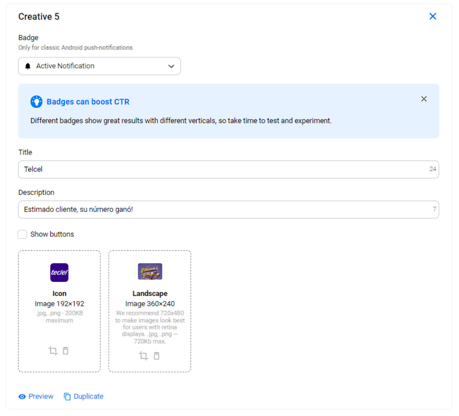
Task: Crop the Icon image
Action: tap(53, 351)
